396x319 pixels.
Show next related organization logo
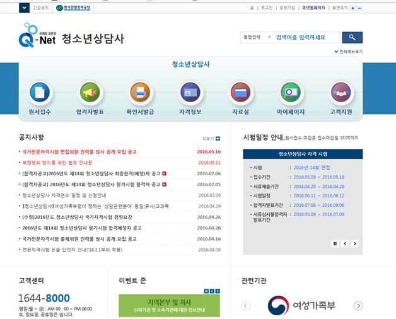(x=358, y=306)
